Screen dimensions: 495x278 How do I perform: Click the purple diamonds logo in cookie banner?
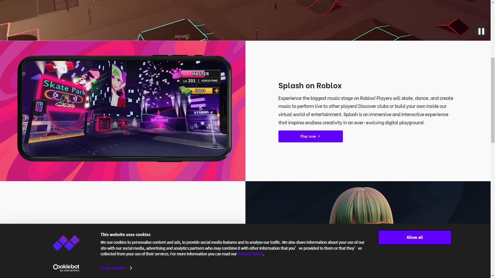point(66,243)
